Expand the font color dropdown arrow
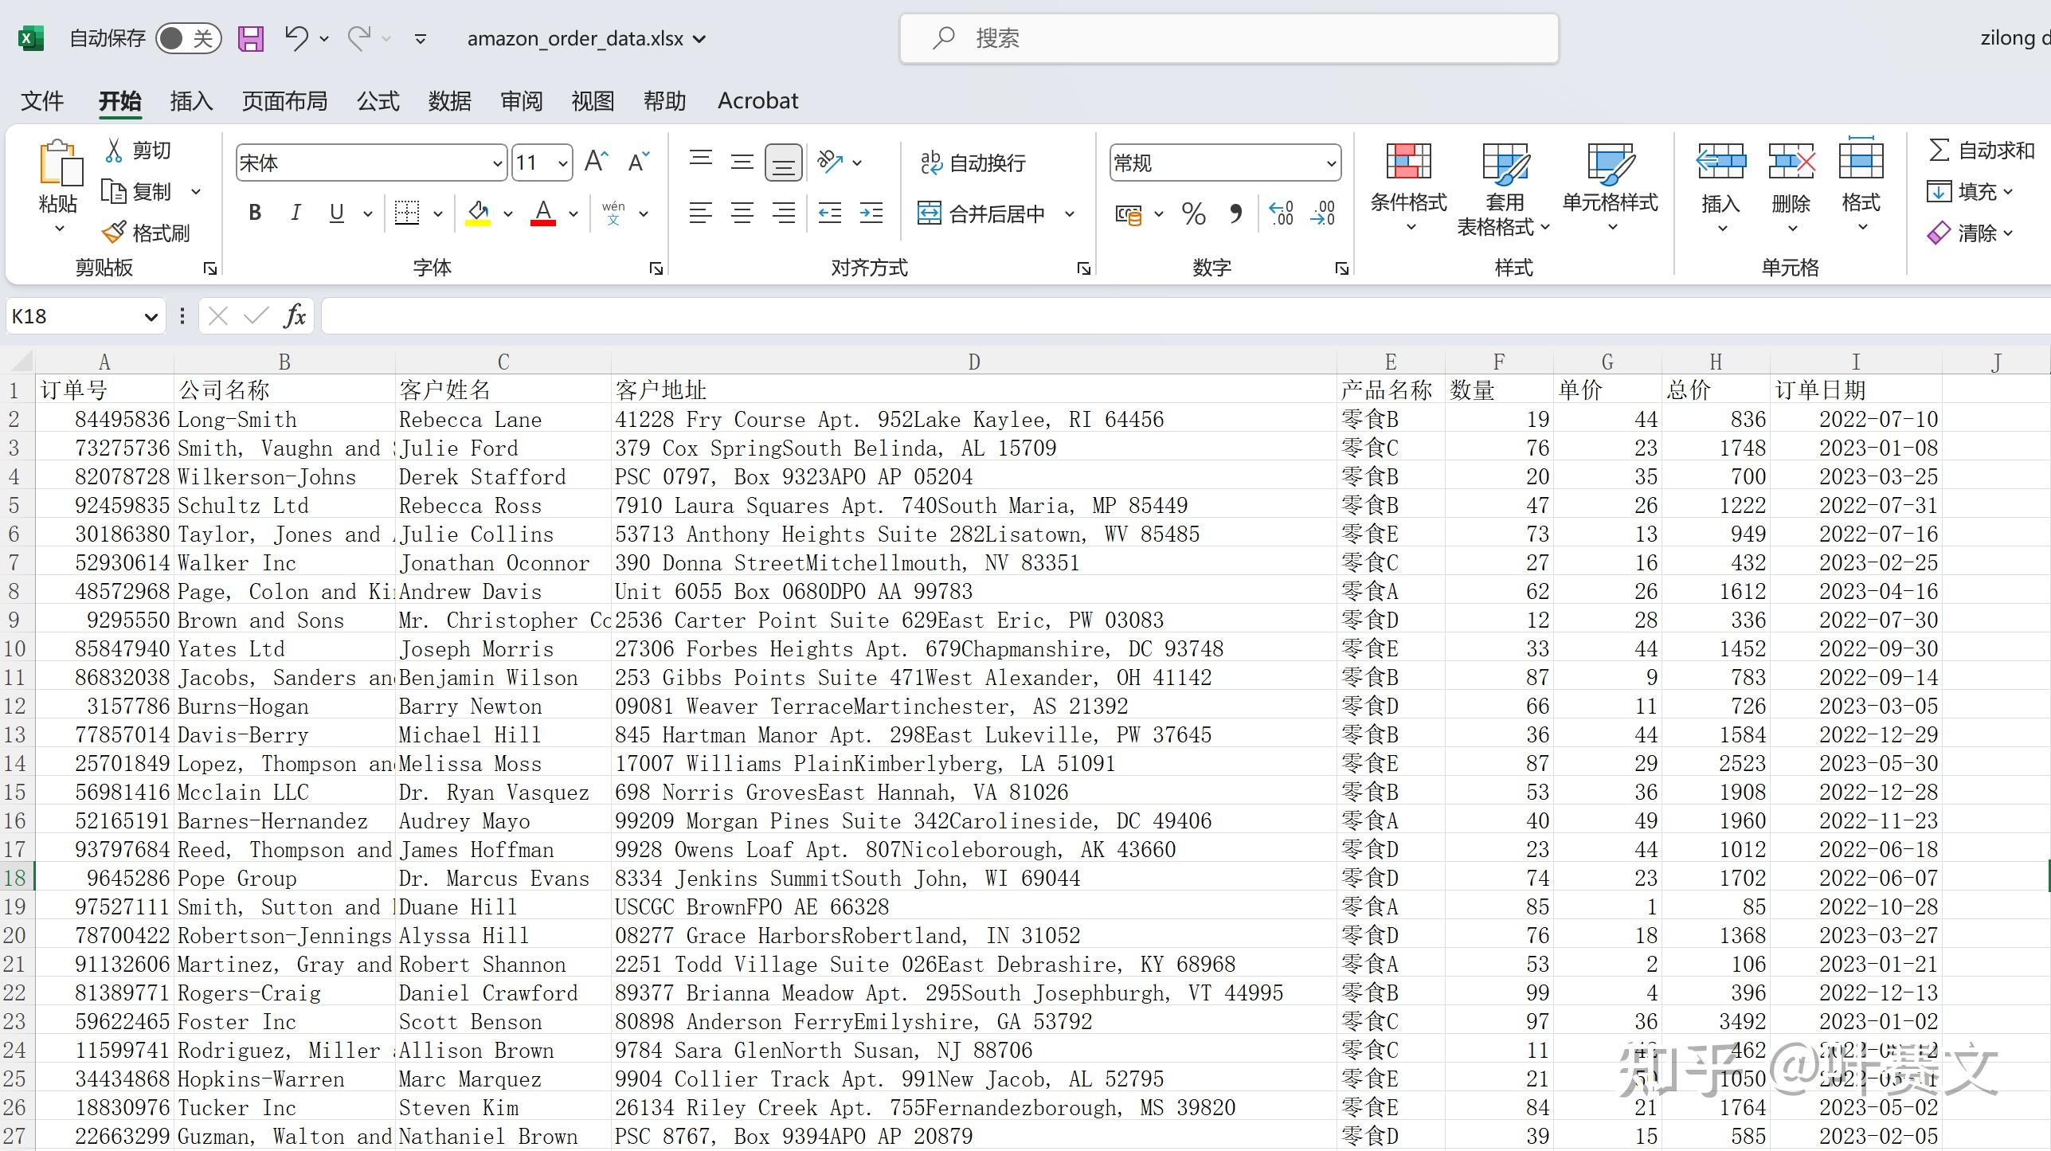Viewport: 2051px width, 1151px height. [x=573, y=213]
